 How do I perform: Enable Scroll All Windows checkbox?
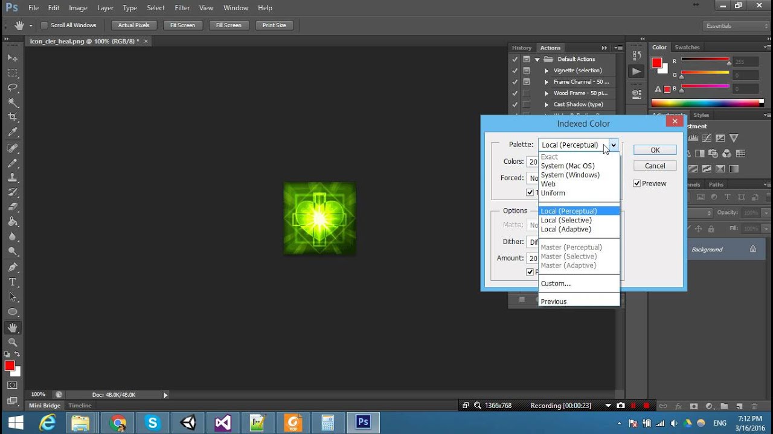click(x=44, y=25)
